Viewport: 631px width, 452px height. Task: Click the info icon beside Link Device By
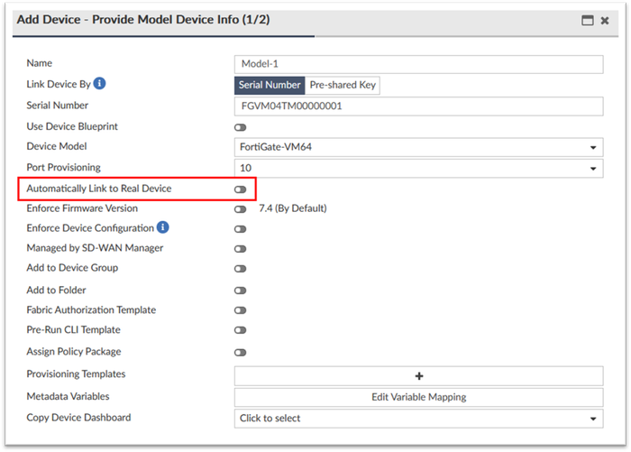point(99,85)
